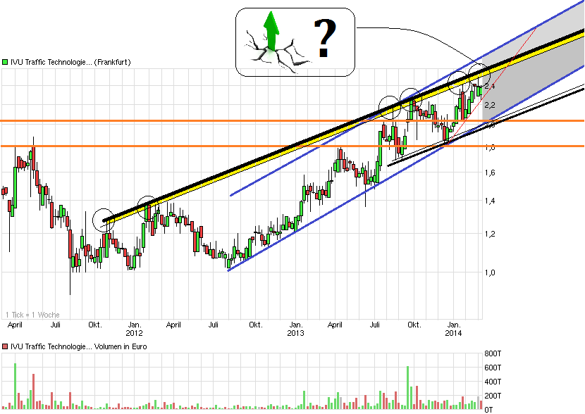585x414 pixels.
Task: Select the April axis label
Action: [16, 325]
